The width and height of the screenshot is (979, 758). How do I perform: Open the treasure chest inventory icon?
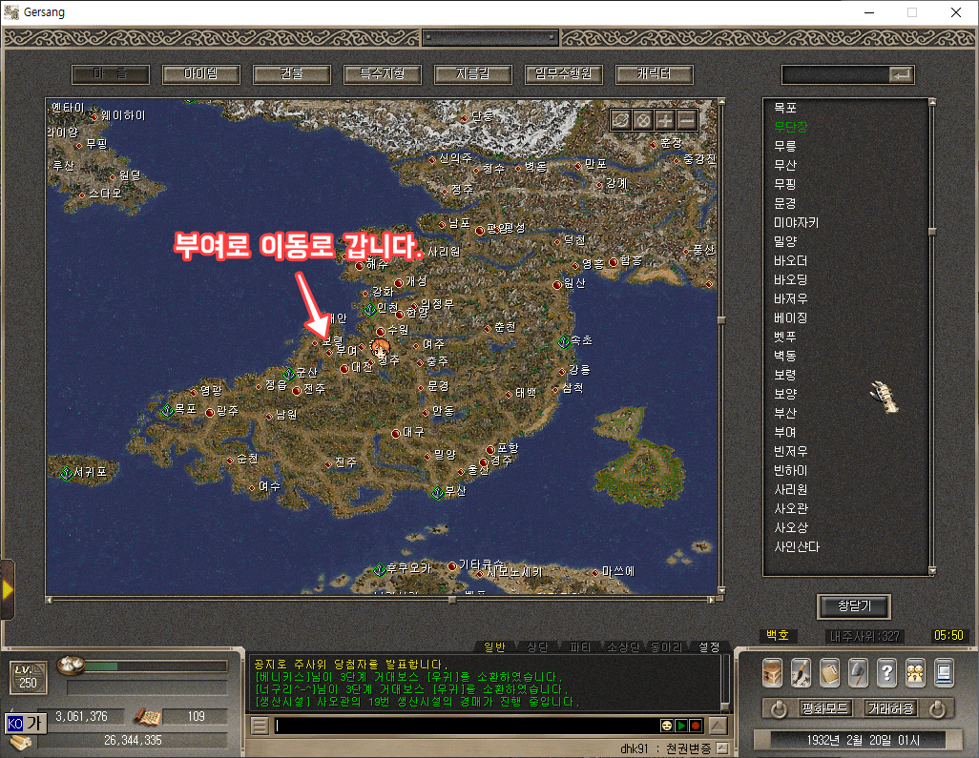(x=773, y=673)
